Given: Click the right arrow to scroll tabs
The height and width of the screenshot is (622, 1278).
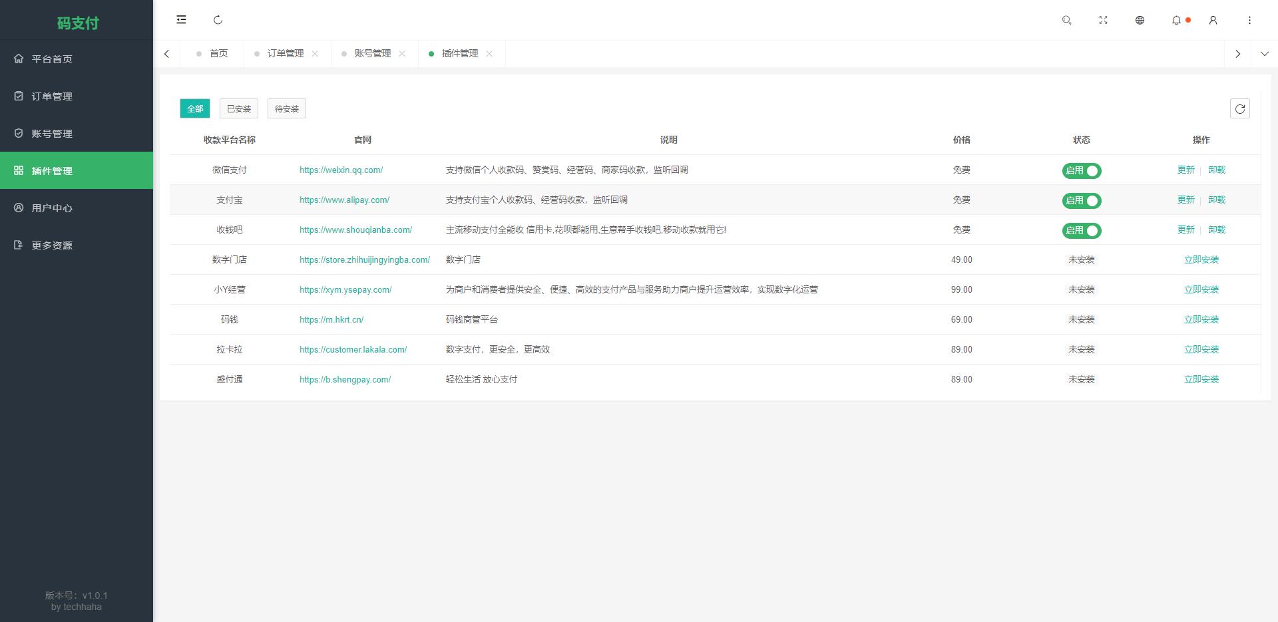Looking at the screenshot, I should coord(1237,54).
